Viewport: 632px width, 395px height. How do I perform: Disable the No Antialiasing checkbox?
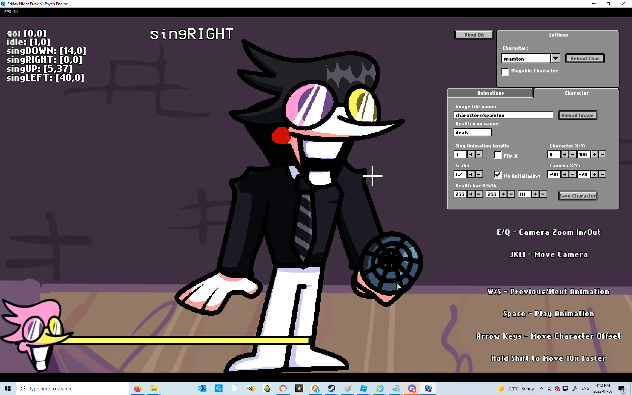pyautogui.click(x=498, y=175)
